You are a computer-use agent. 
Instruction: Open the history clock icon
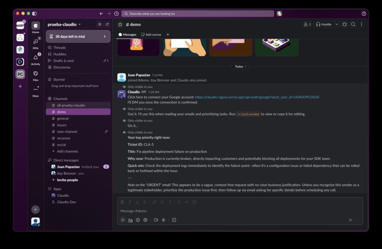[x=117, y=14]
